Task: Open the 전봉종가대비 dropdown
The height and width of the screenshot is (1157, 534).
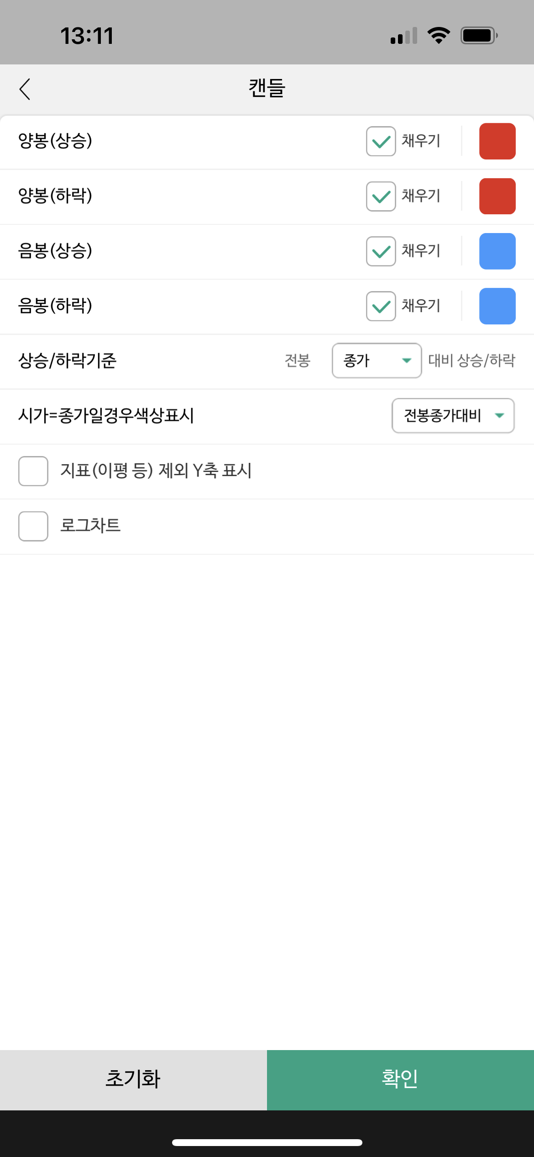Action: [x=453, y=415]
